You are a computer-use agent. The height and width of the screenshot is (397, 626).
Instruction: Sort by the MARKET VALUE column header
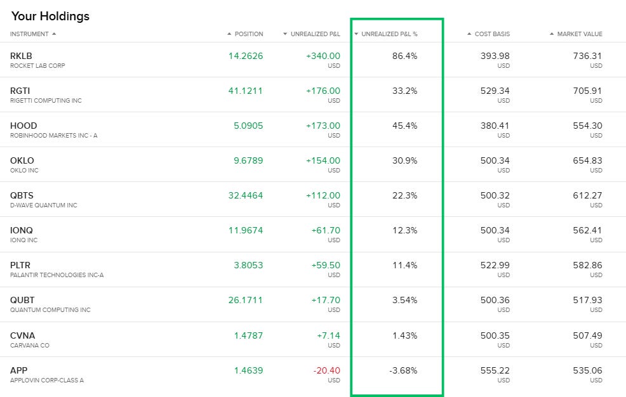click(x=580, y=34)
